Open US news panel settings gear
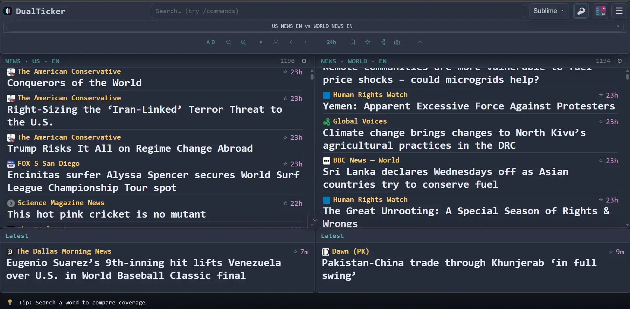Viewport: 630px width, 309px height. (x=304, y=61)
